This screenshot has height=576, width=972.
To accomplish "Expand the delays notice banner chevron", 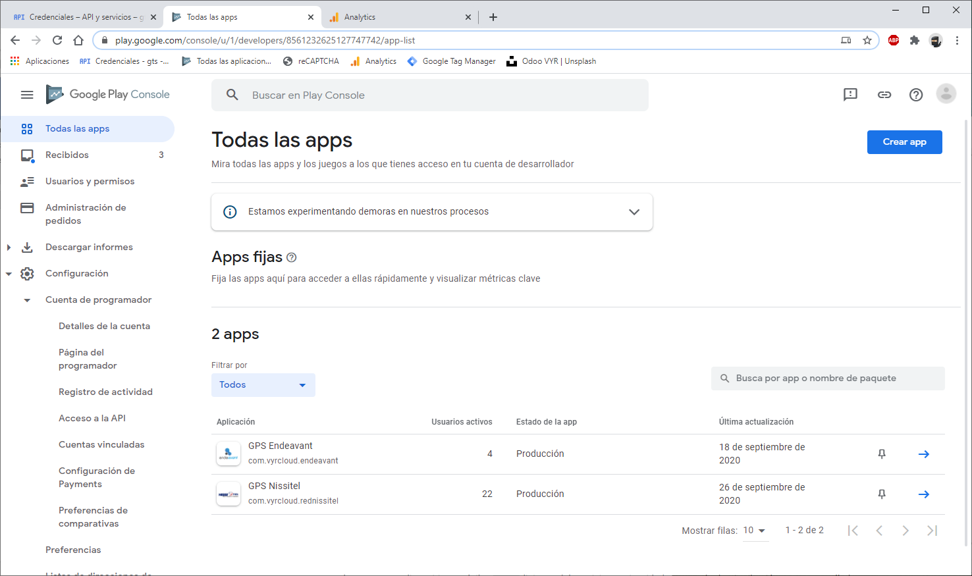I will coord(634,212).
